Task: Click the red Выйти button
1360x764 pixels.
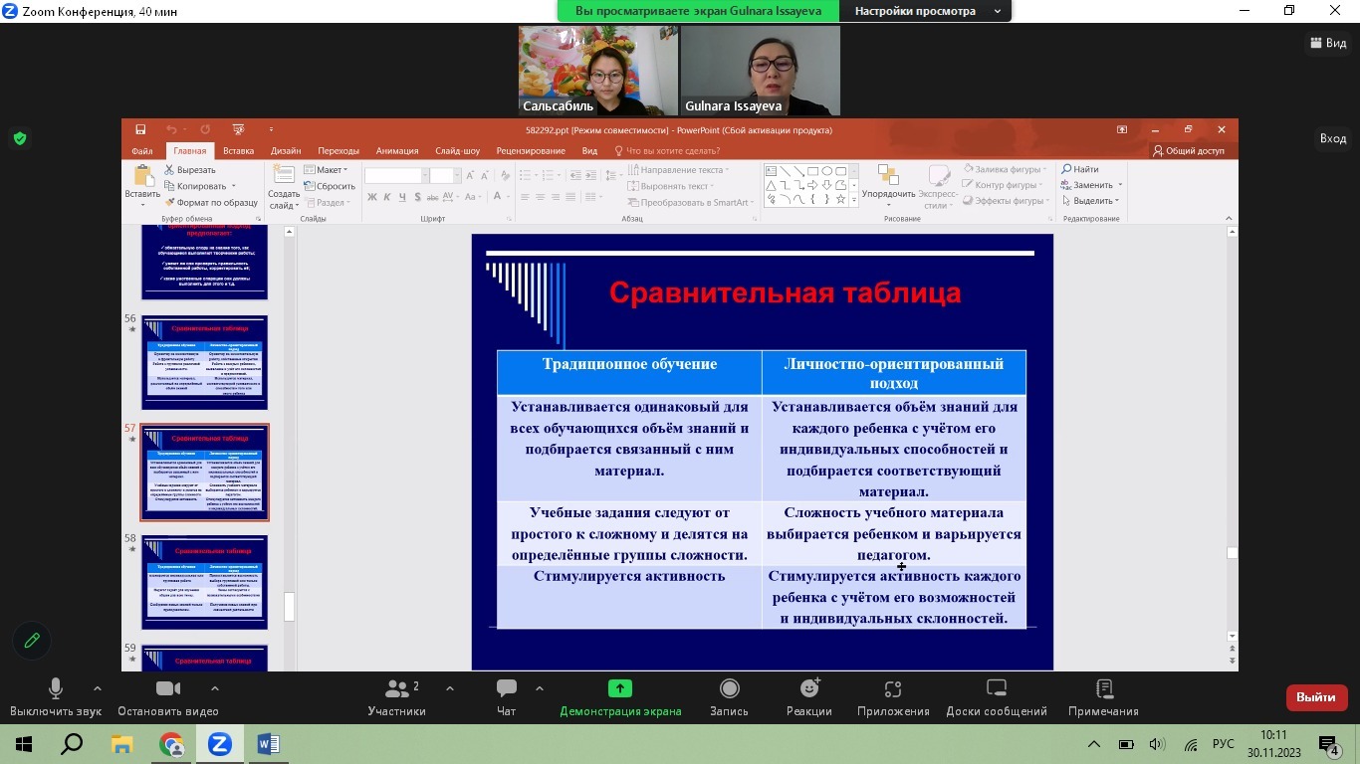Action: click(x=1316, y=697)
